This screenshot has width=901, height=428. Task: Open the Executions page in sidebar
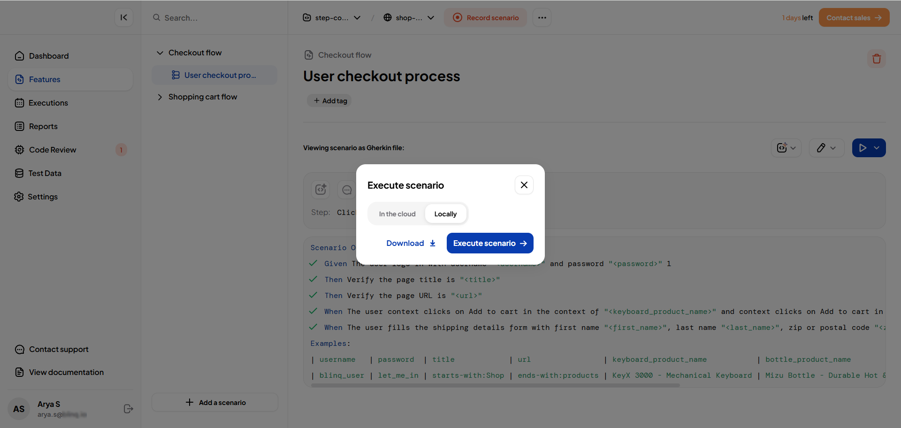coord(48,103)
